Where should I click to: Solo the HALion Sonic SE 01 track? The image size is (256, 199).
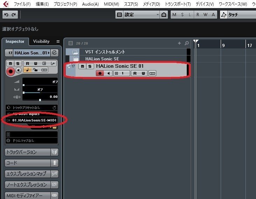[x=90, y=66]
